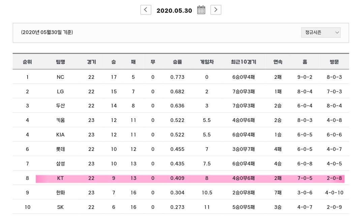Select team name NC in first row

60,77
